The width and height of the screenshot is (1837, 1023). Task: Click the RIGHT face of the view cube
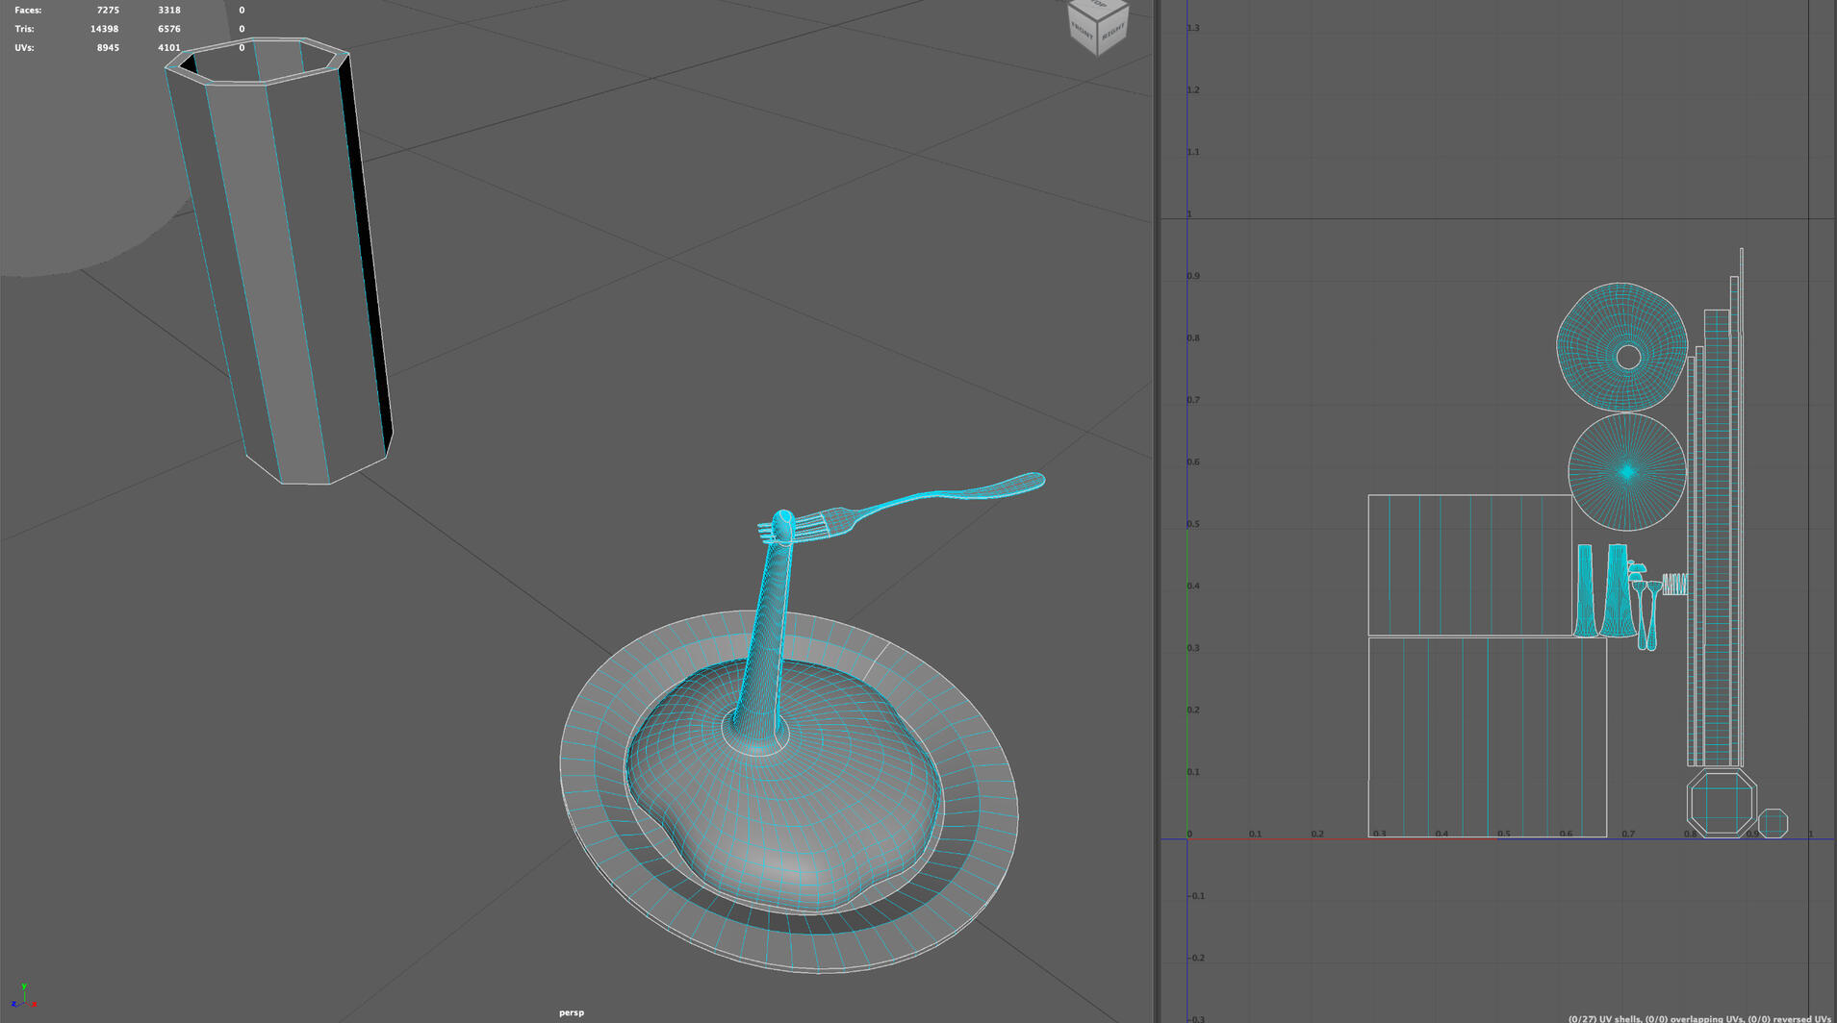coord(1113,33)
